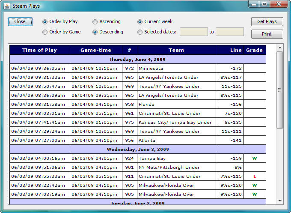The image size is (291, 213).
Task: Focus the end date input field after 'to'
Action: pos(230,32)
